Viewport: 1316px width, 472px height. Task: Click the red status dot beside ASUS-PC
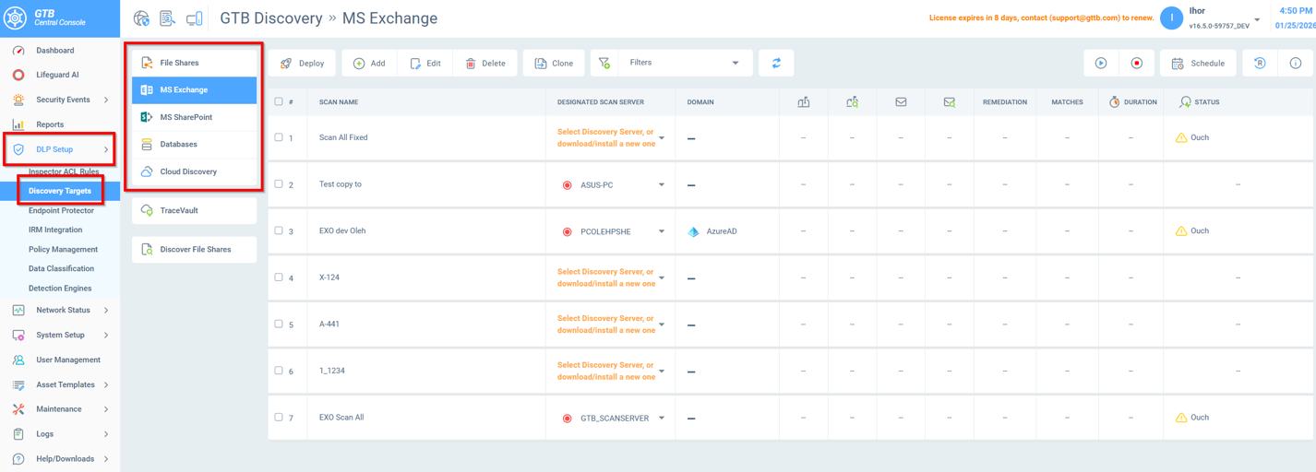pyautogui.click(x=568, y=185)
